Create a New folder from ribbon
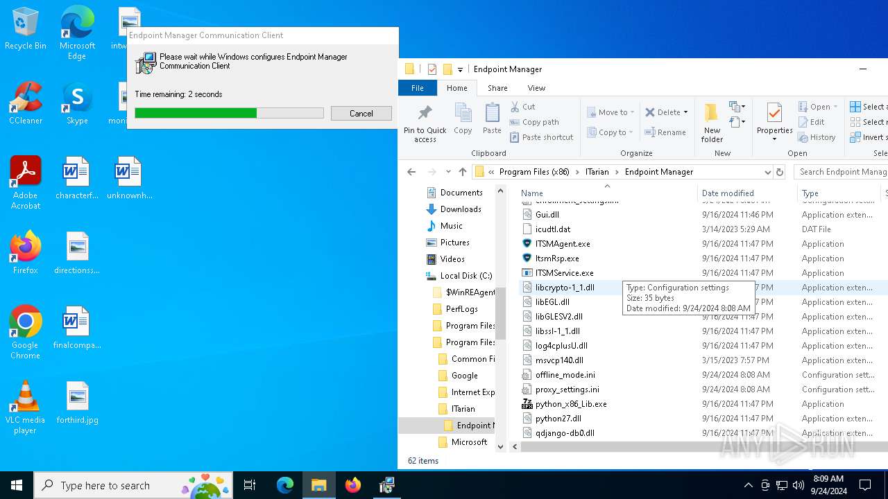Image resolution: width=888 pixels, height=499 pixels. click(712, 123)
